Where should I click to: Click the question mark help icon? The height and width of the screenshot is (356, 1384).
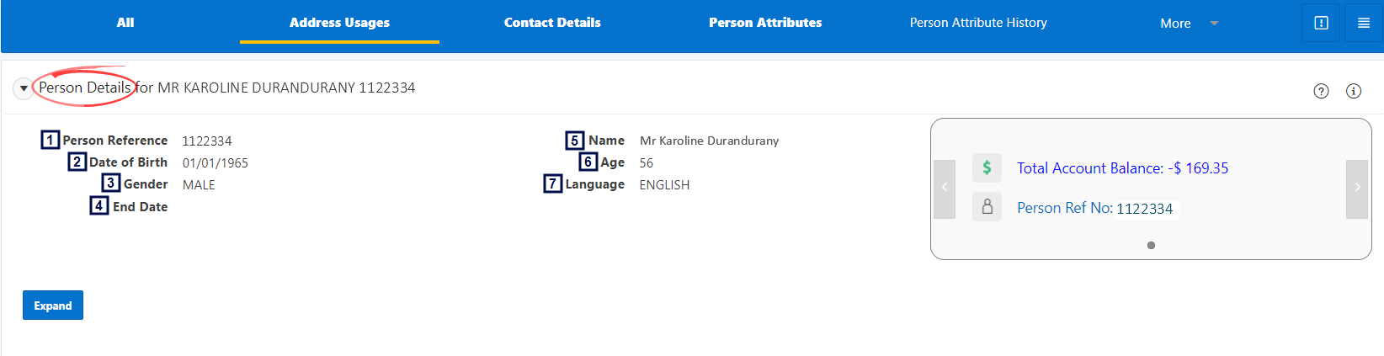pos(1321,91)
